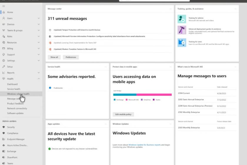The image size is (247, 165).
Task: Click the Billing card icon
Action: coord(4,48)
